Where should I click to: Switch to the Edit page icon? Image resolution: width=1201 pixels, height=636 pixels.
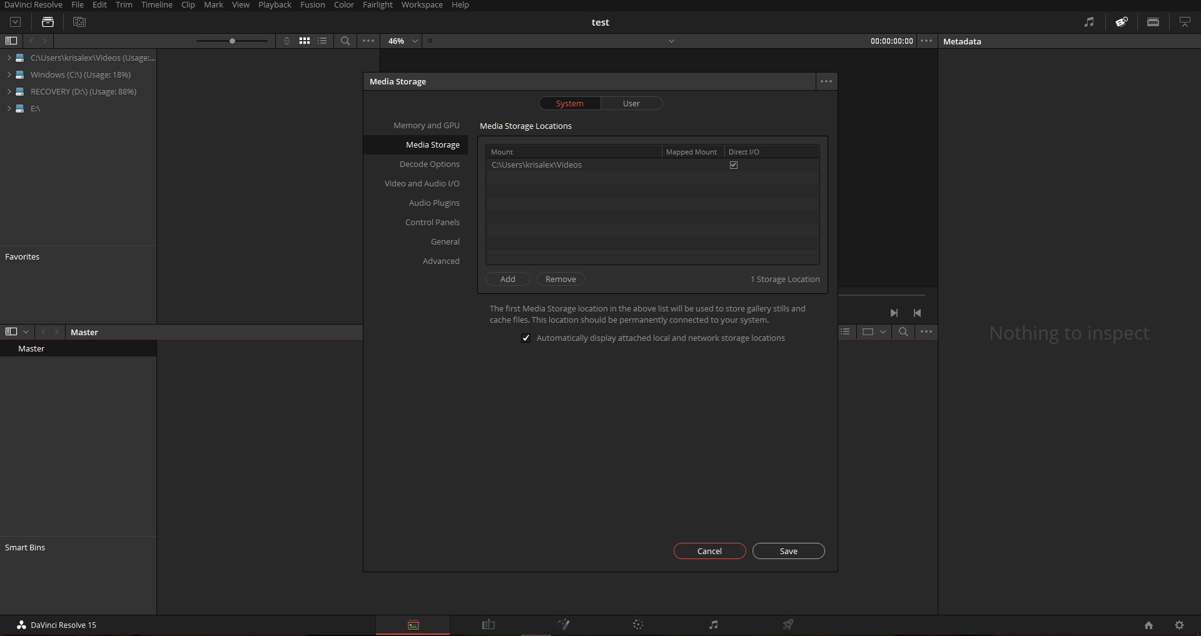coord(489,625)
